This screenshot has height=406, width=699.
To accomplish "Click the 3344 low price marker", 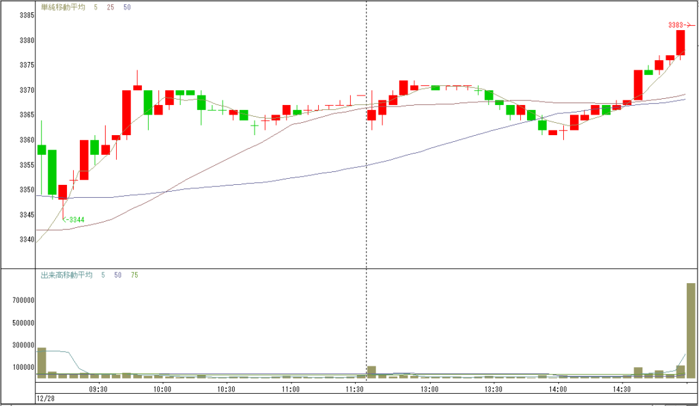I will tap(74, 220).
